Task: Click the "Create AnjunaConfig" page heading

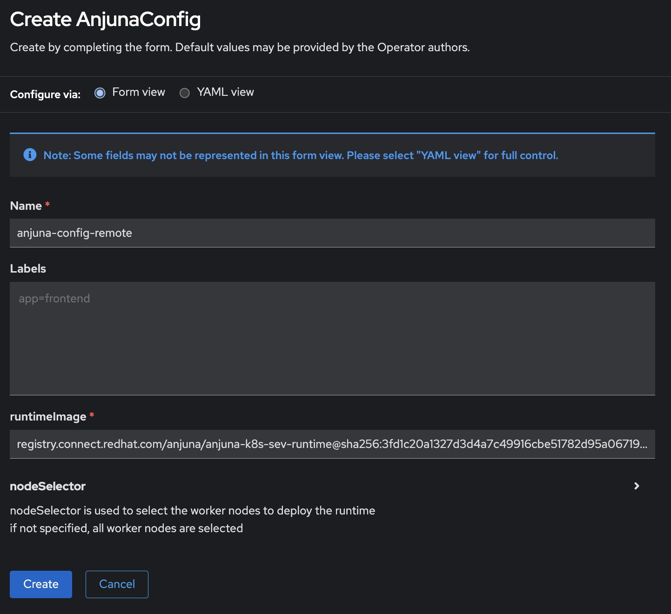Action: [105, 20]
